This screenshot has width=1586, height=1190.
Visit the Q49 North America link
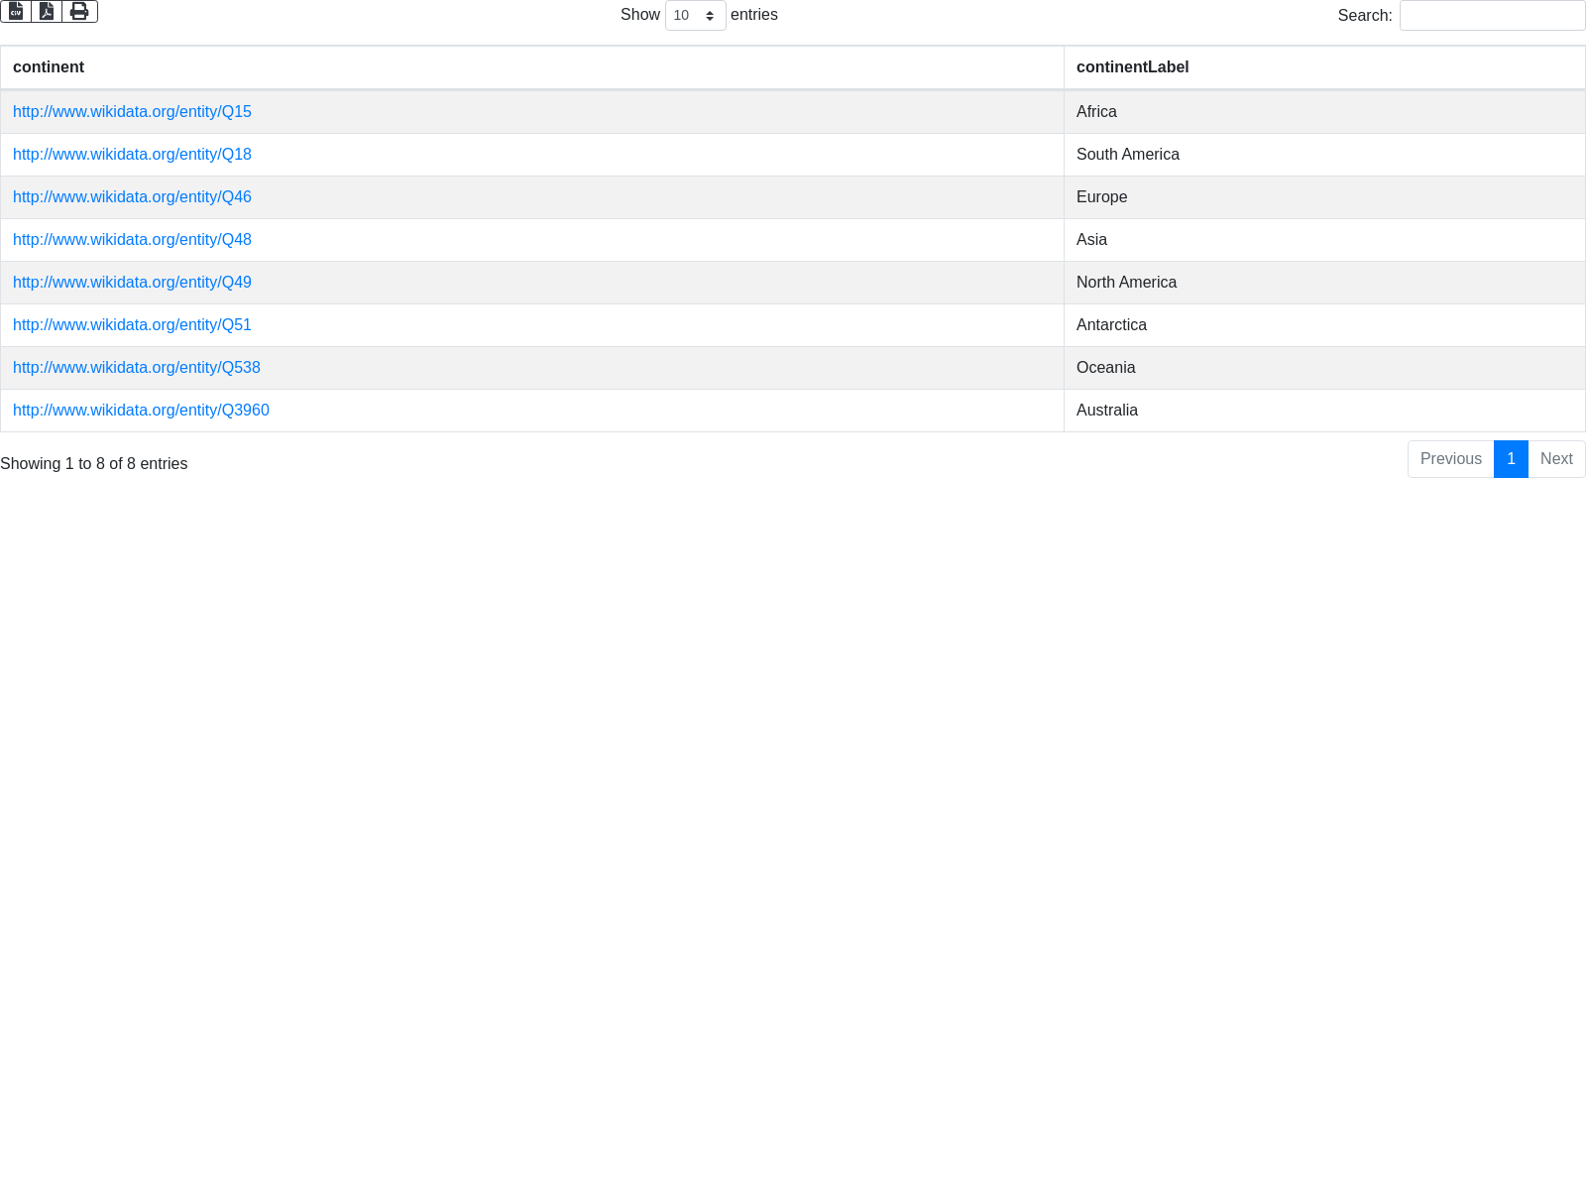pos(132,283)
